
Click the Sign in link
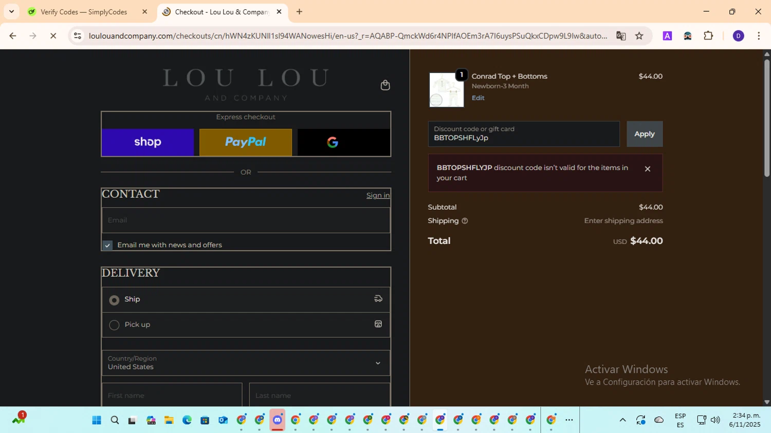tap(378, 195)
